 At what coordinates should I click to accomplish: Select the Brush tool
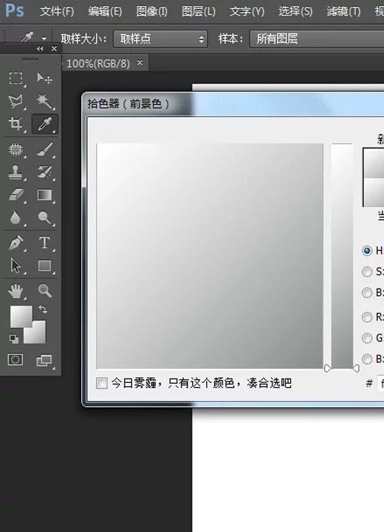[x=44, y=150]
